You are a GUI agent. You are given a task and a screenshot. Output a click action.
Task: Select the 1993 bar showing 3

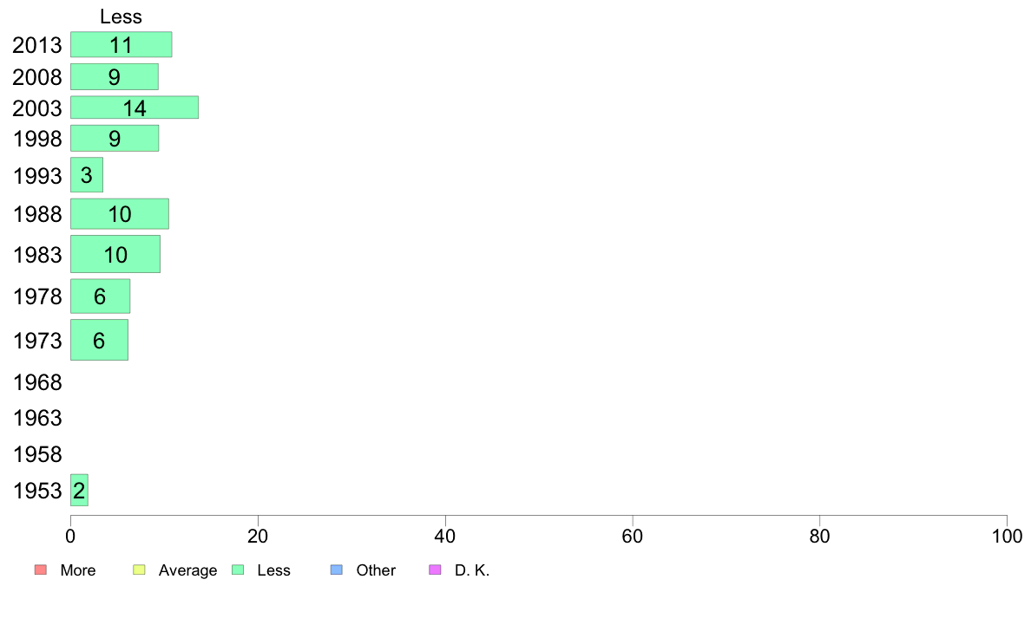click(x=87, y=175)
